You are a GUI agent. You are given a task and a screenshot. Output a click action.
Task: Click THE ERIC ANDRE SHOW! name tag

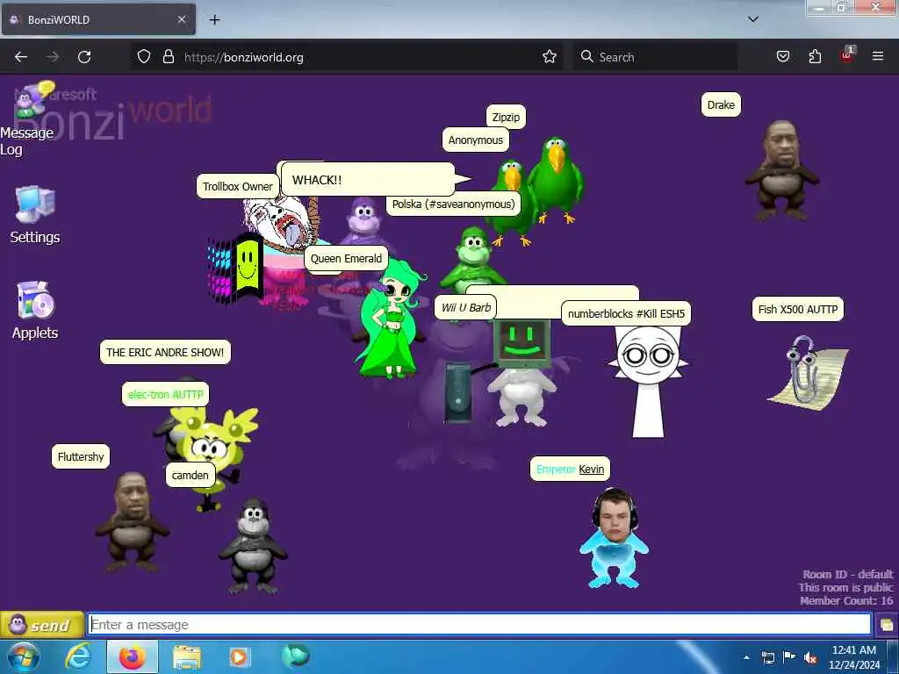[x=165, y=352]
